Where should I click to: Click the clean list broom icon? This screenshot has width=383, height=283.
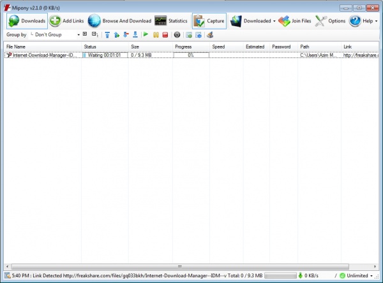pyautogui.click(x=210, y=35)
